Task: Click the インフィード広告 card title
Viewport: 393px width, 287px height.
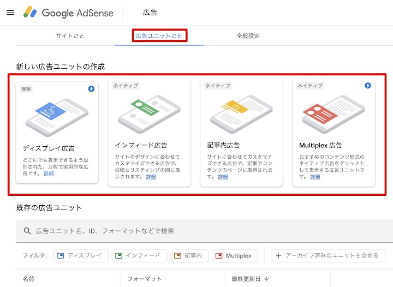Action: tap(141, 145)
